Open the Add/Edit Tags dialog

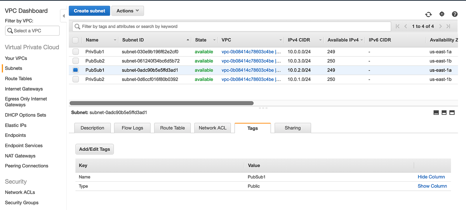click(94, 149)
